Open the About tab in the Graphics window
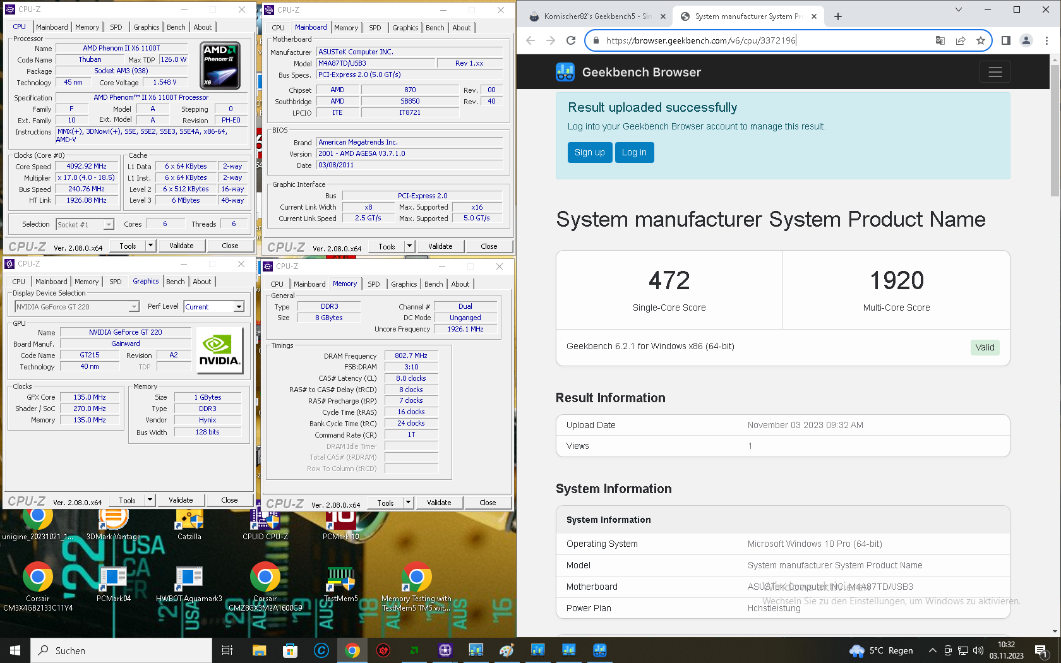Image resolution: width=1061 pixels, height=663 pixels. pos(202,282)
